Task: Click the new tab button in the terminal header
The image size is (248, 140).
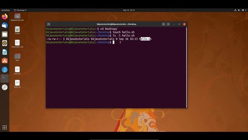Action: pyautogui.click(x=48, y=24)
